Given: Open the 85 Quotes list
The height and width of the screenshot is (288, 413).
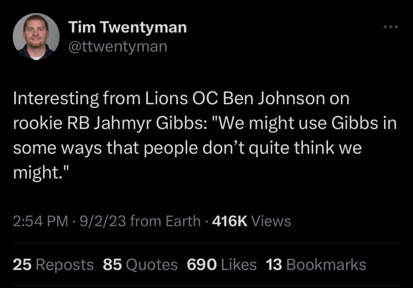Looking at the screenshot, I should [140, 265].
